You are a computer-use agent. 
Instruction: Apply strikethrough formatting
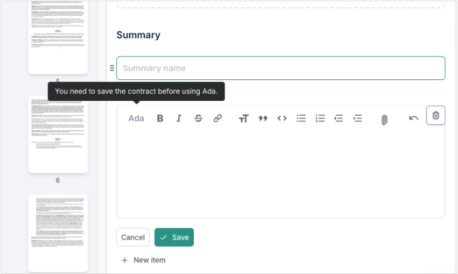(x=198, y=118)
